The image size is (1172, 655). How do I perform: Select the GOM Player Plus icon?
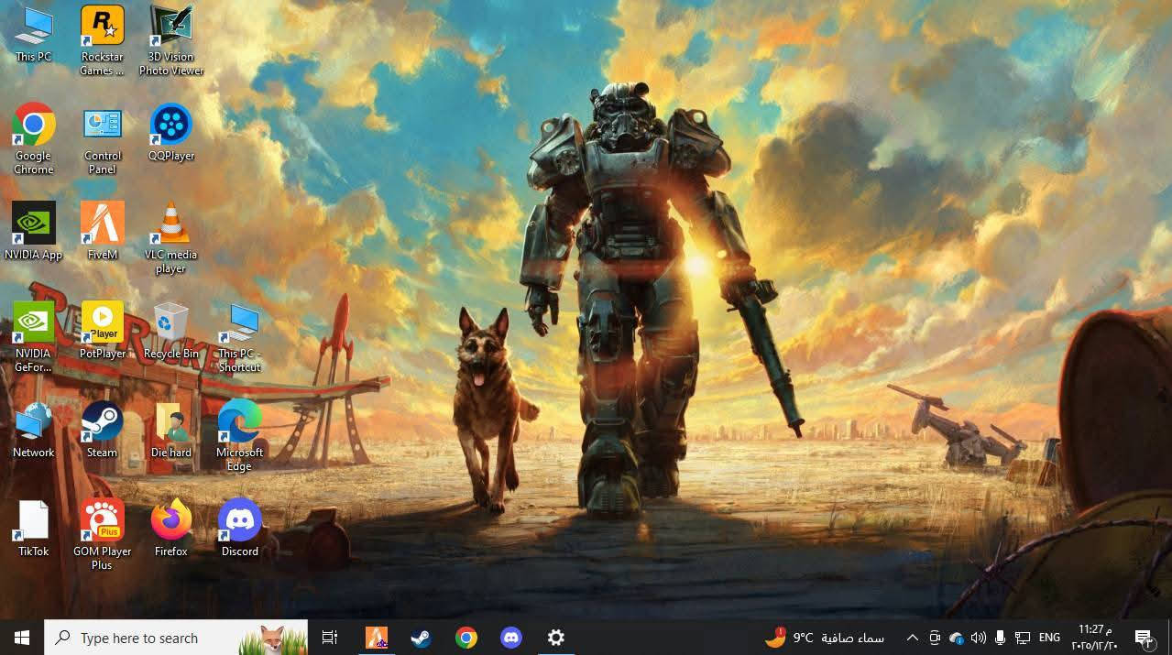102,522
